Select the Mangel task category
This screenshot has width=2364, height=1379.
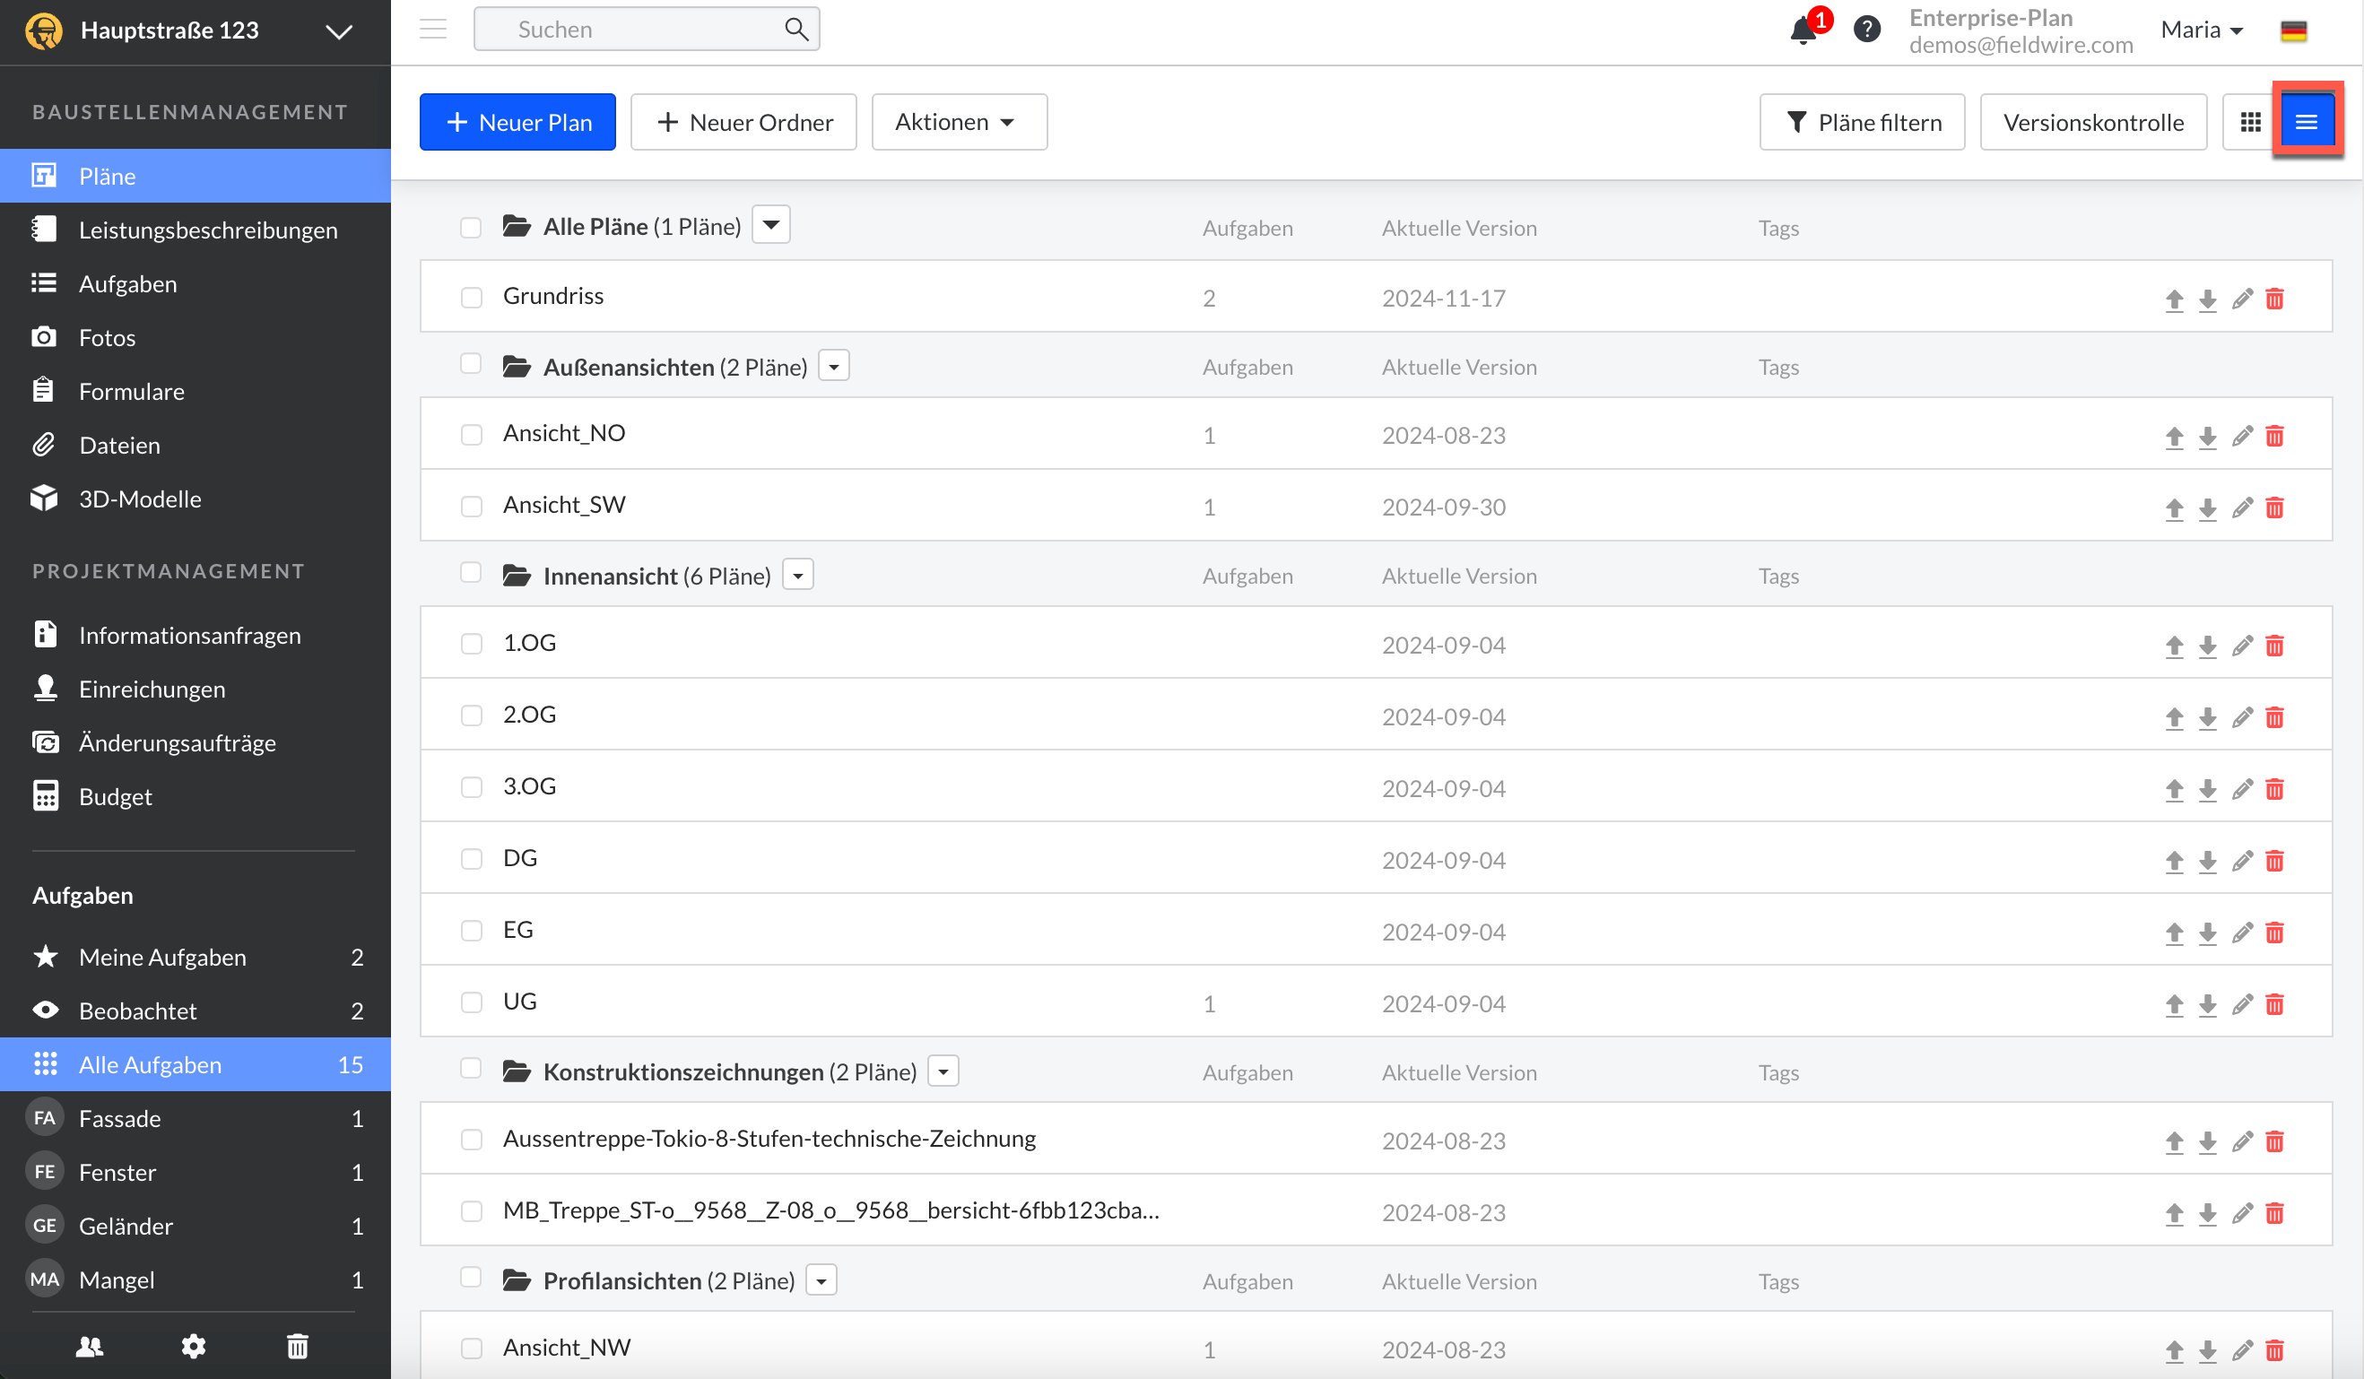tap(196, 1279)
